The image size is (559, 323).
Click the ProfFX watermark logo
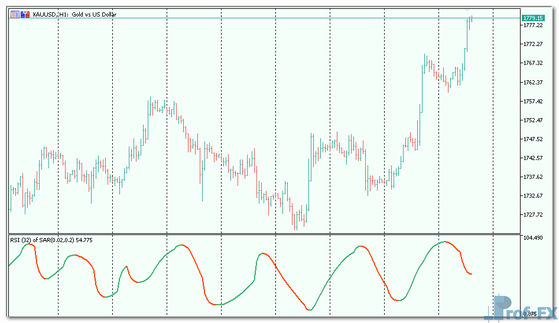point(520,308)
